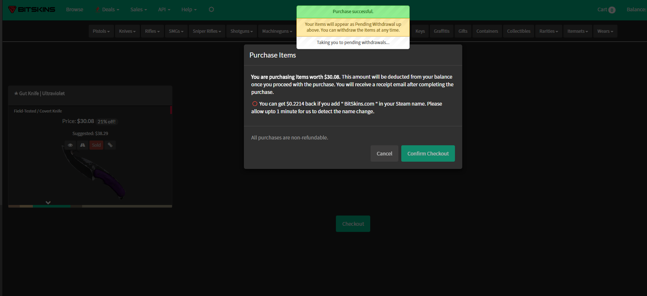Open the Sales dropdown menu

139,9
